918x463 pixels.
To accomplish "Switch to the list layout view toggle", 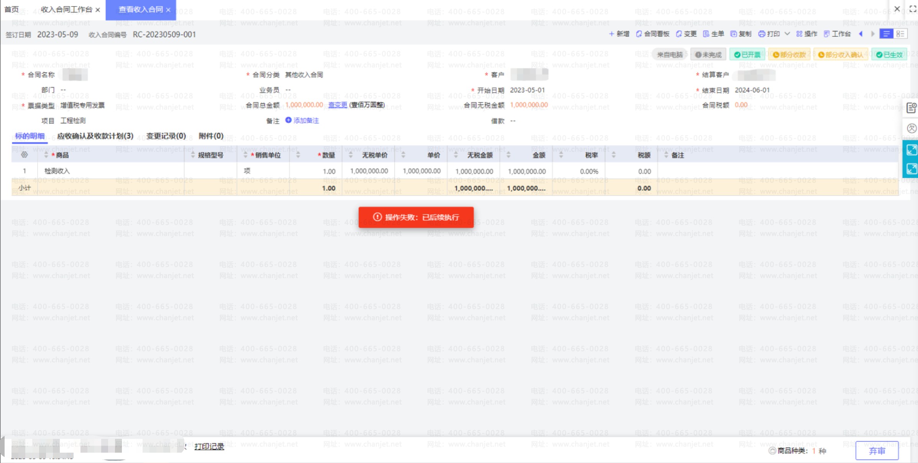I will [886, 34].
